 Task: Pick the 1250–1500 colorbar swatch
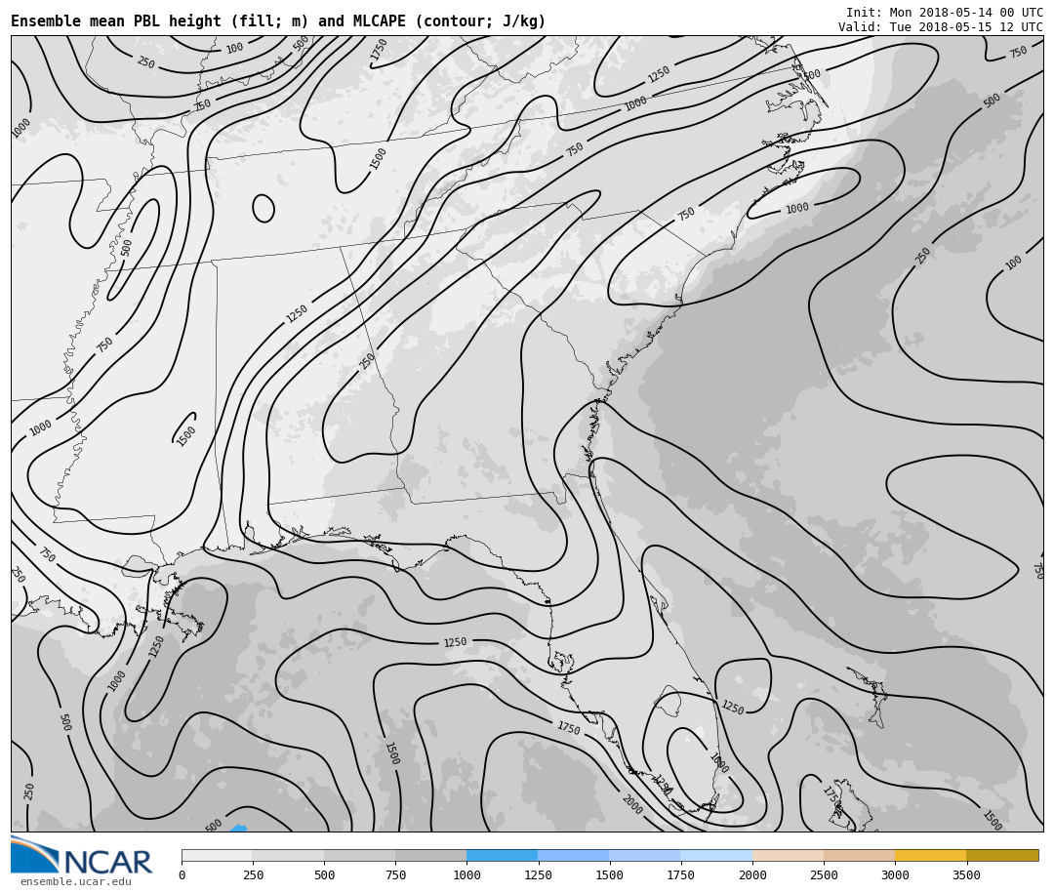pyautogui.click(x=574, y=855)
